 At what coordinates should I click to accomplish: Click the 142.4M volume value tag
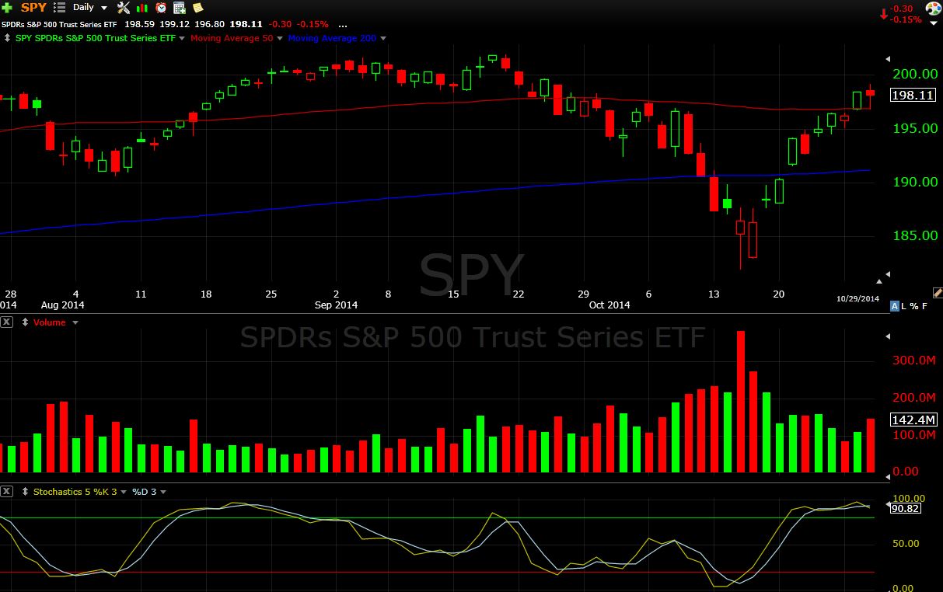coord(914,420)
